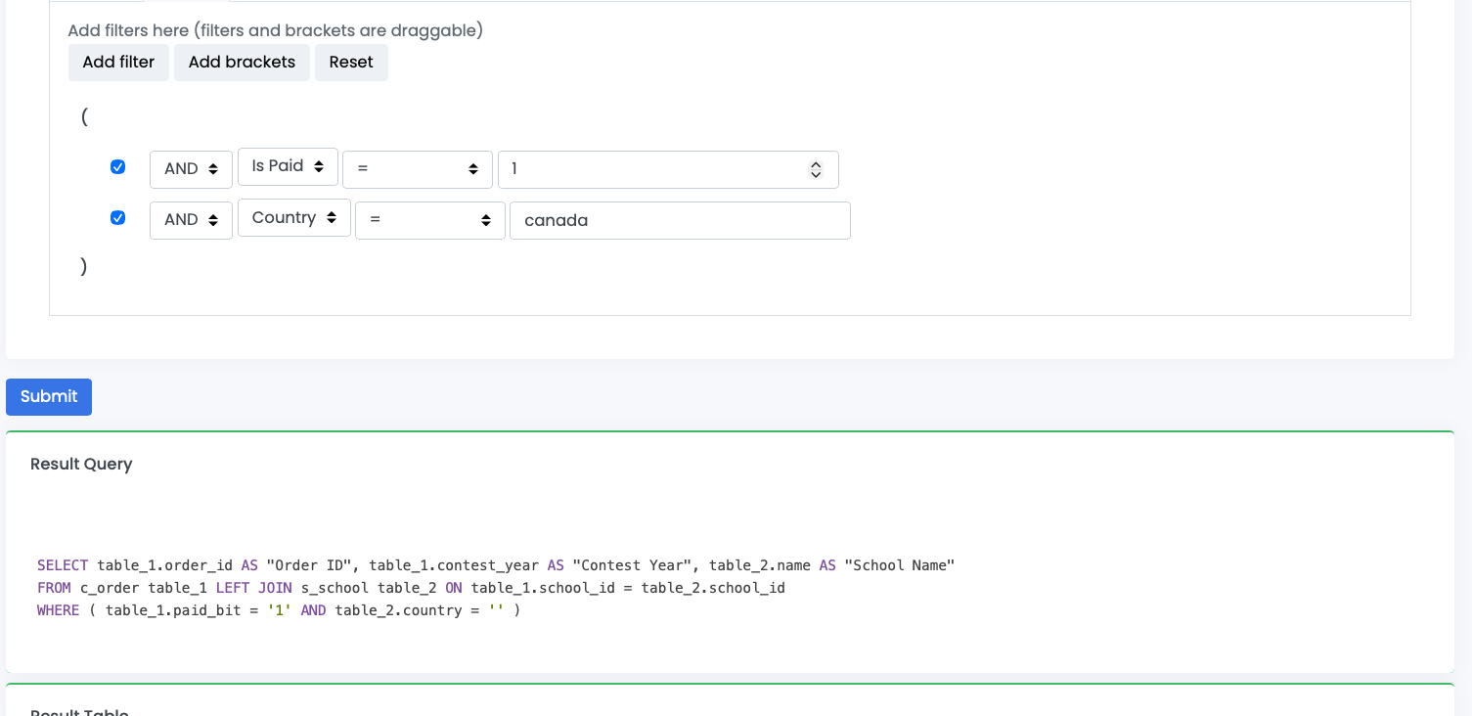Change the operator for the Country filter
This screenshot has width=1472, height=716.
click(429, 221)
